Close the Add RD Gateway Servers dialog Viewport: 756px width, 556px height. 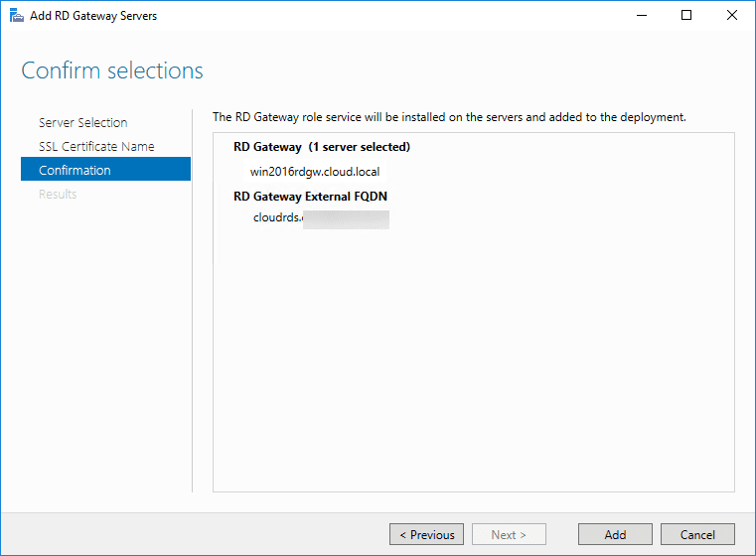pos(731,16)
